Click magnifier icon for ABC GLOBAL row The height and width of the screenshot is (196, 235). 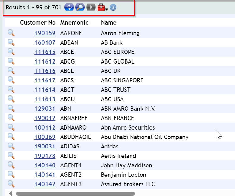[x=11, y=61]
